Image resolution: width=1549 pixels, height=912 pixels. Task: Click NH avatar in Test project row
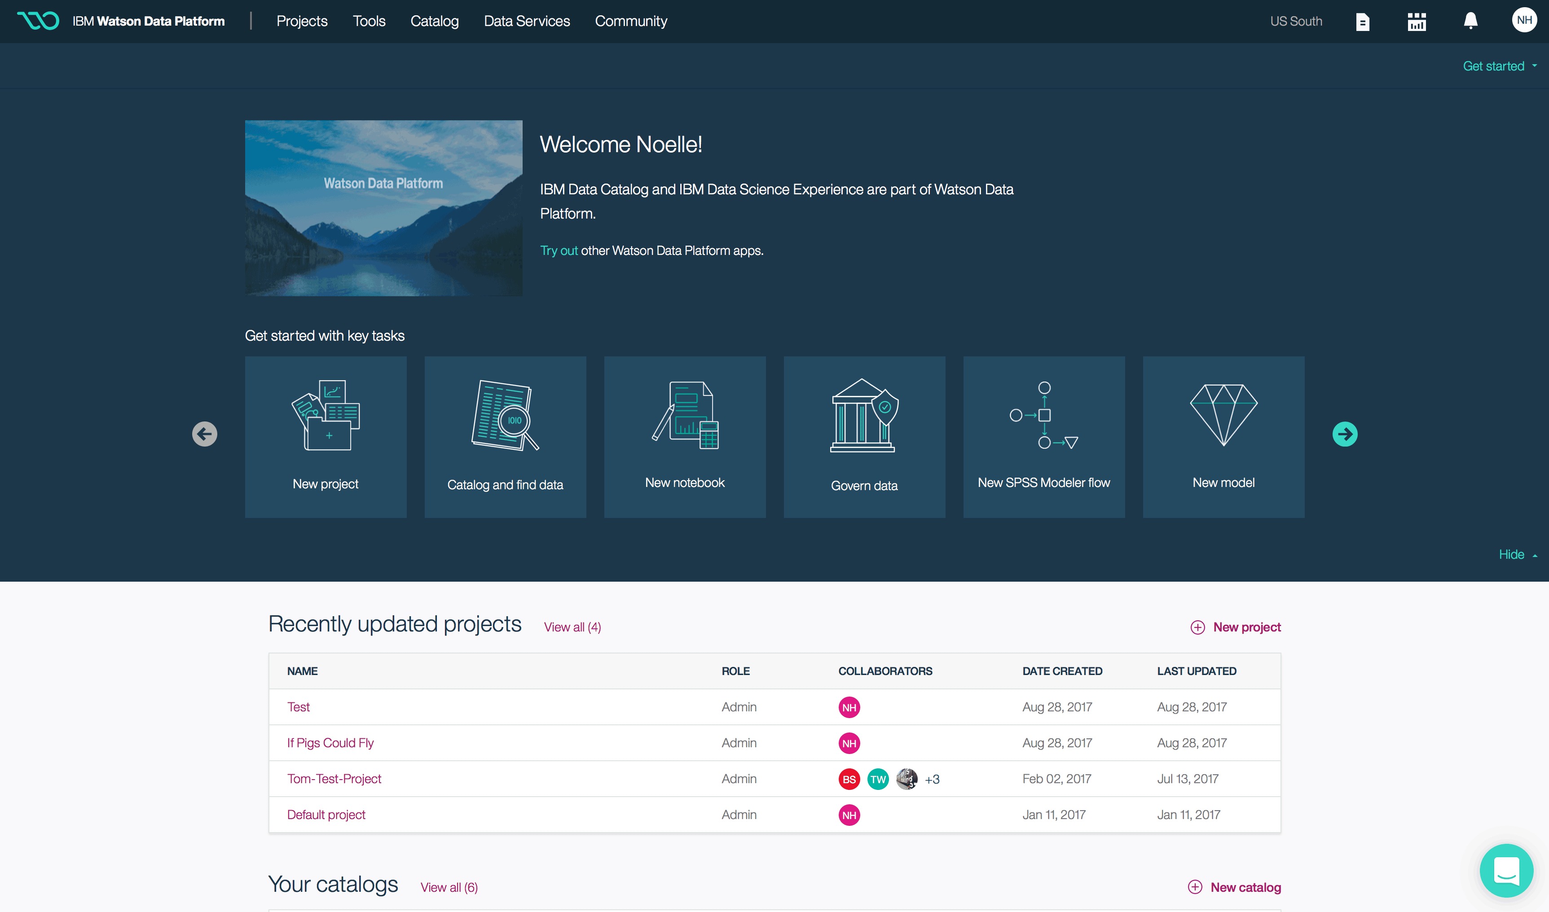pos(849,707)
